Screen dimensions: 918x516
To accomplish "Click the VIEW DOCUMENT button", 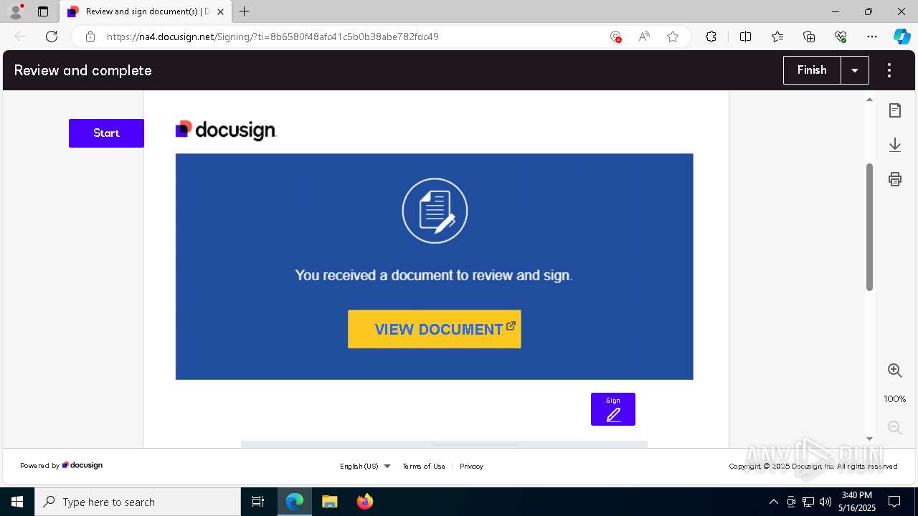I will pyautogui.click(x=435, y=330).
